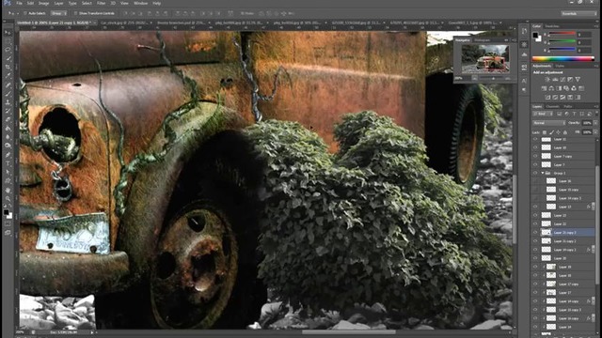
Task: Lock all layer attributes with the padlock
Action: point(565,132)
